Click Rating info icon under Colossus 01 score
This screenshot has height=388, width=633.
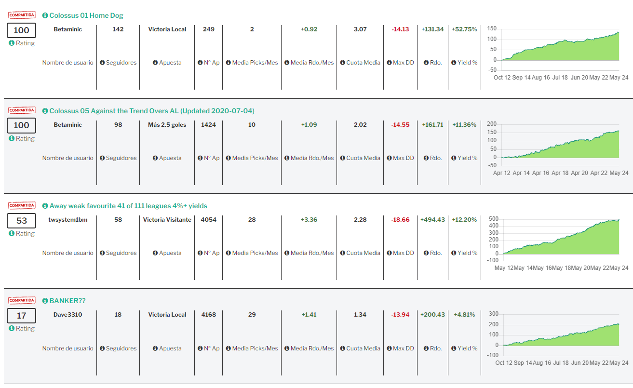tap(12, 43)
